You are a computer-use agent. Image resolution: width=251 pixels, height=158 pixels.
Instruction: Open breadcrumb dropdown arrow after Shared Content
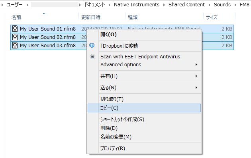click(x=210, y=5)
